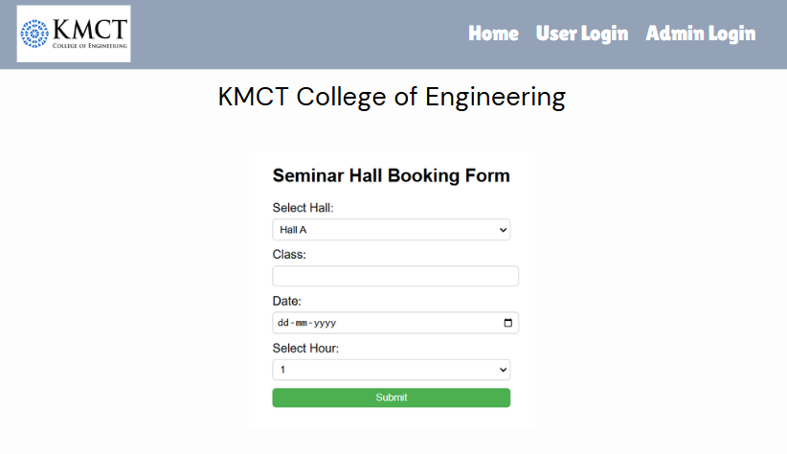Focus the Class text input field
The height and width of the screenshot is (454, 787).
tap(395, 276)
